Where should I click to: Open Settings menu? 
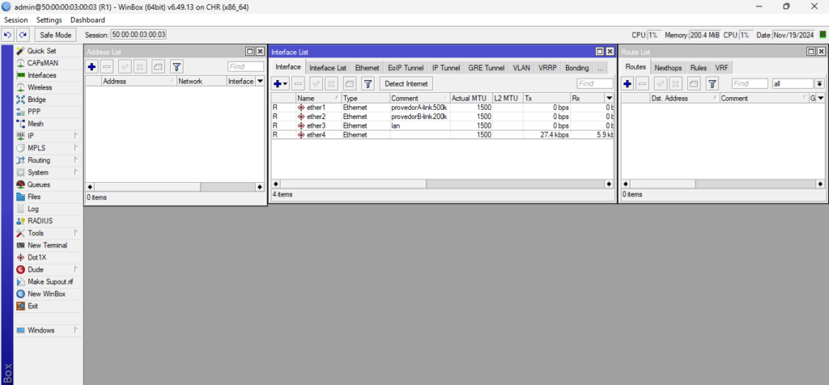pos(49,20)
